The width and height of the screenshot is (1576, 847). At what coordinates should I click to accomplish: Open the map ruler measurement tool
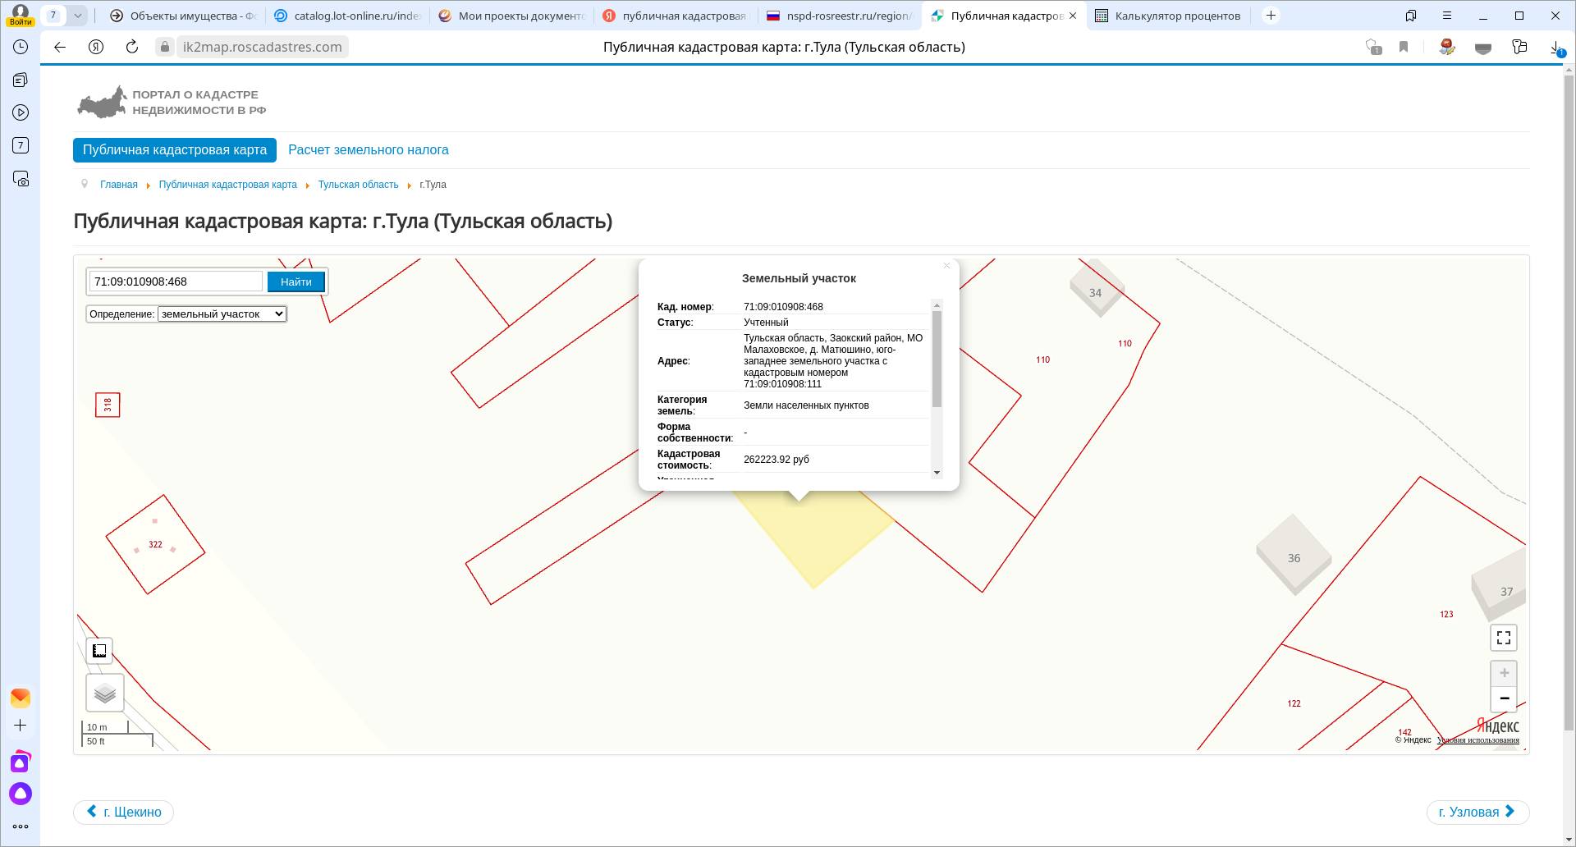[99, 651]
